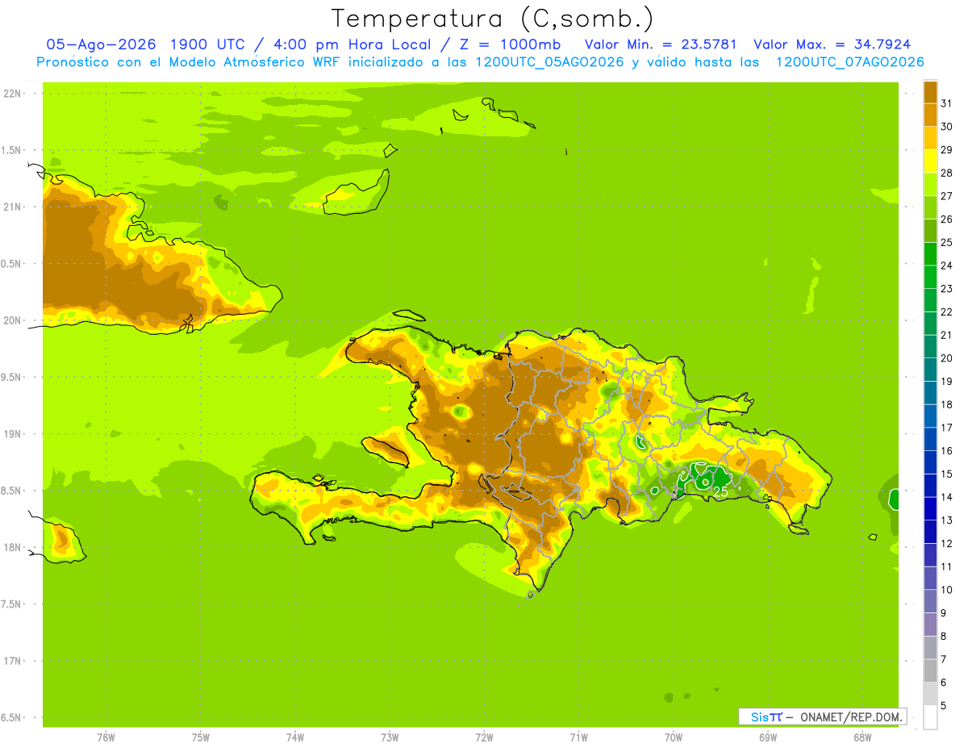The height and width of the screenshot is (748, 968).
Task: Click the "21N" latitude axis label
Action: (x=13, y=207)
